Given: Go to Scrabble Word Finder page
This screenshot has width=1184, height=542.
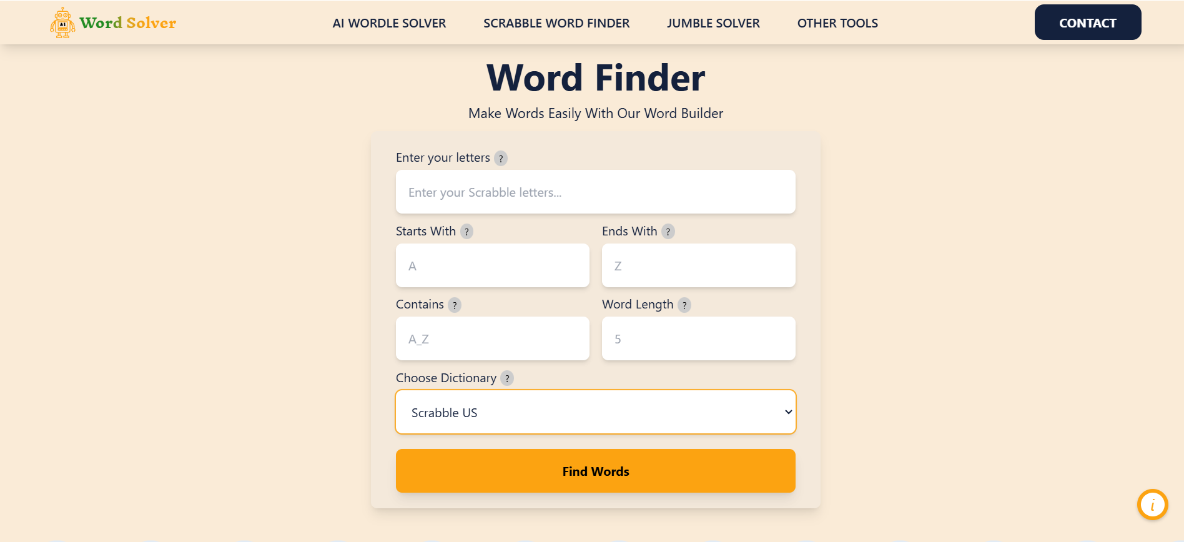Looking at the screenshot, I should [x=556, y=23].
